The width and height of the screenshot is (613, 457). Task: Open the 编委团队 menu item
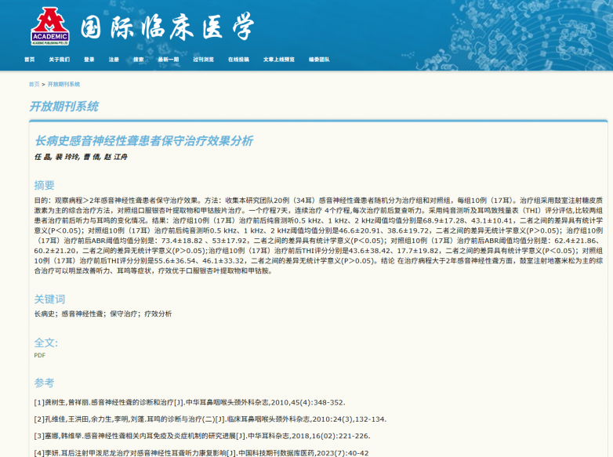[x=319, y=60]
